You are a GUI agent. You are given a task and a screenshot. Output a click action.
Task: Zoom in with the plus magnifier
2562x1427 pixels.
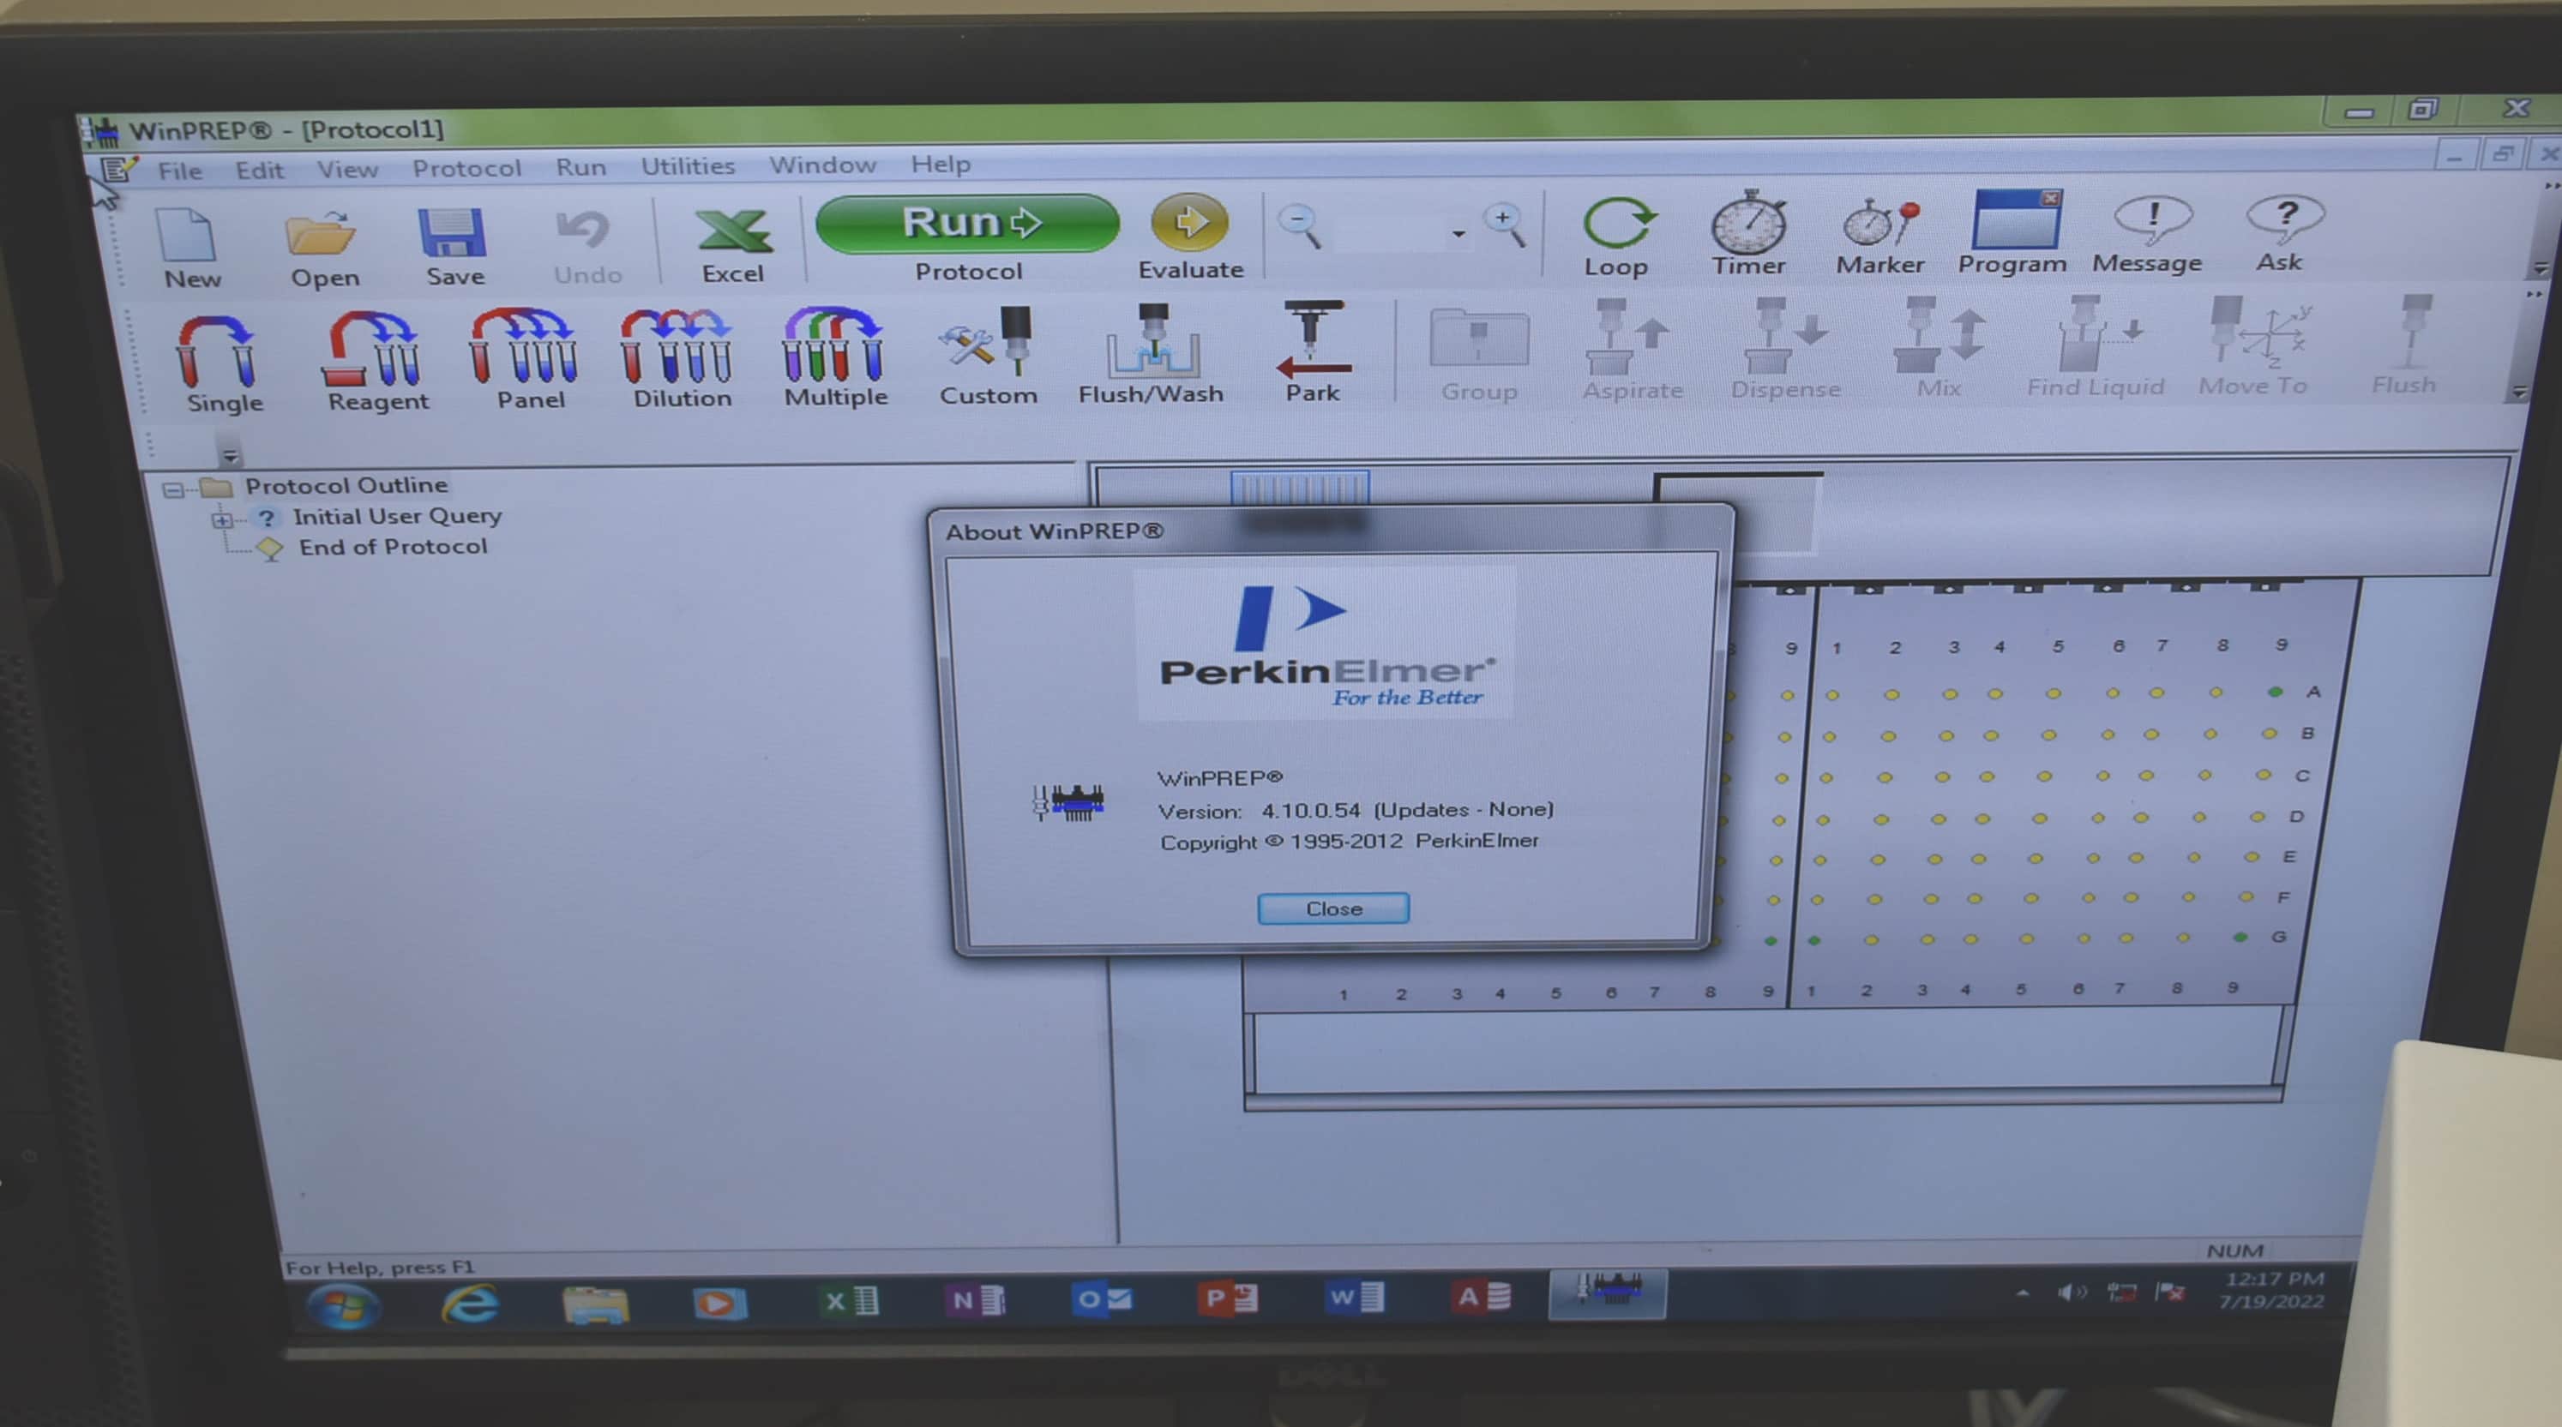coord(1504,225)
